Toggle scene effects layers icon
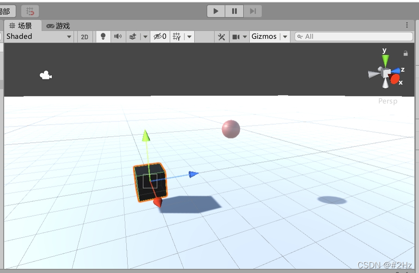The height and width of the screenshot is (273, 419). click(x=133, y=36)
